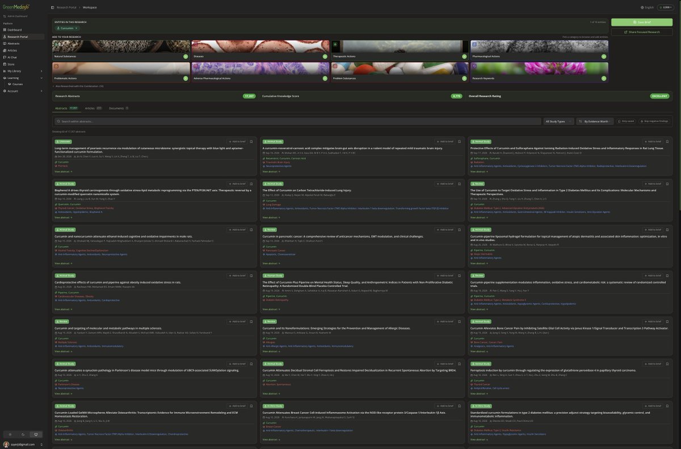This screenshot has height=449, width=681.
Task: Add psoriasis recurrence abstract to brief
Action: (x=237, y=141)
